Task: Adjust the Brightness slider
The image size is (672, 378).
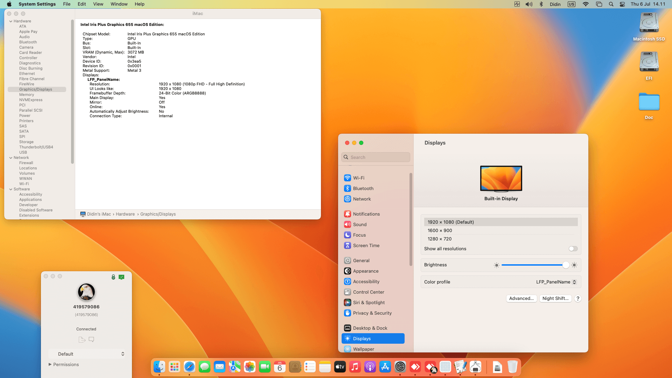Action: coord(565,265)
